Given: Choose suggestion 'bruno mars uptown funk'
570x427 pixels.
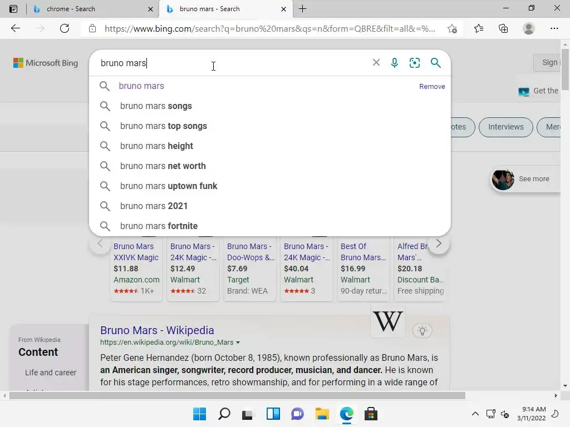Looking at the screenshot, I should tap(270, 186).
